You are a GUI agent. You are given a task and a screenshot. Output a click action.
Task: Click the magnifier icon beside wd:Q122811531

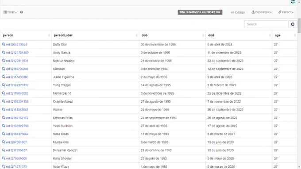pyautogui.click(x=4, y=61)
